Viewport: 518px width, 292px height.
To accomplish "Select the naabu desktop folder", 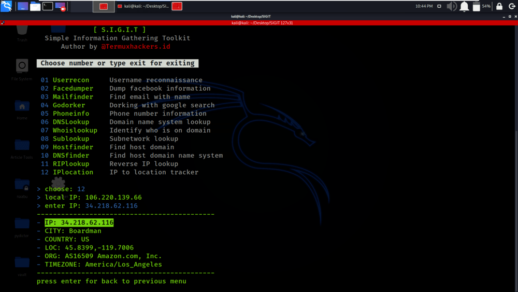I will pyautogui.click(x=22, y=188).
